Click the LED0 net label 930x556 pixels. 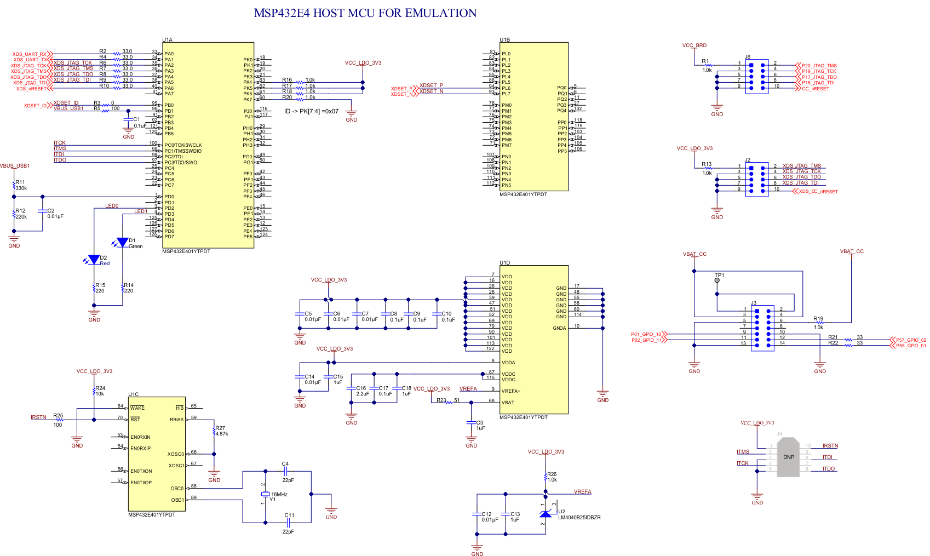112,206
